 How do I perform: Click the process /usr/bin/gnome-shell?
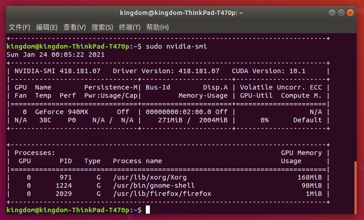[154, 185]
